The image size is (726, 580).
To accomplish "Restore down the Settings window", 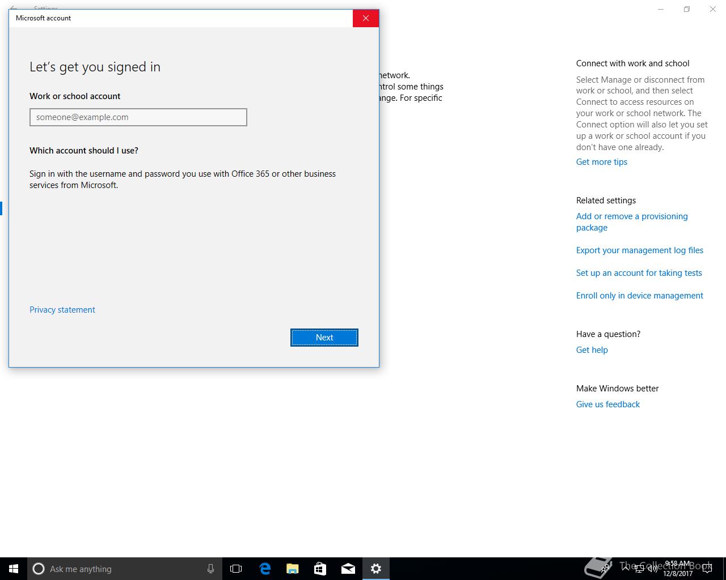I will pyautogui.click(x=687, y=9).
